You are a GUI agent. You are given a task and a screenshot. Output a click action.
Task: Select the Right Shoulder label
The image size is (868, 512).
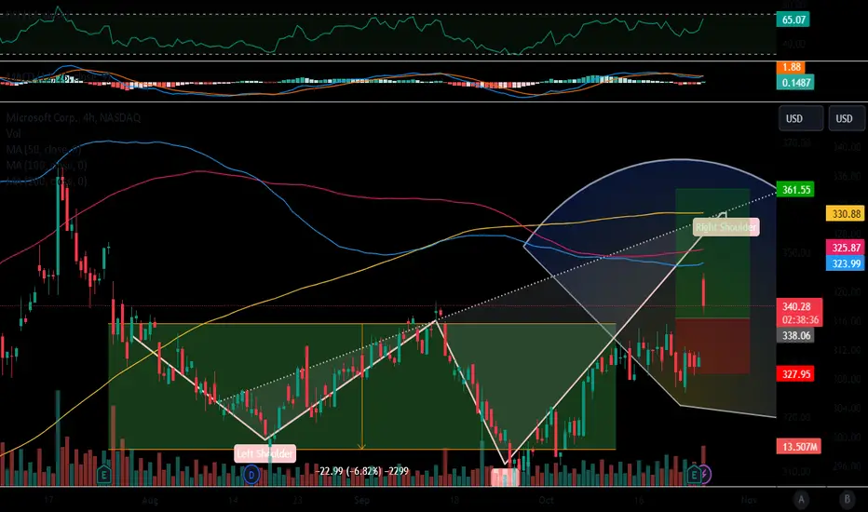[726, 227]
